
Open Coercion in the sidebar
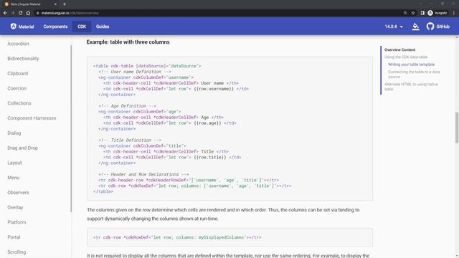point(17,88)
